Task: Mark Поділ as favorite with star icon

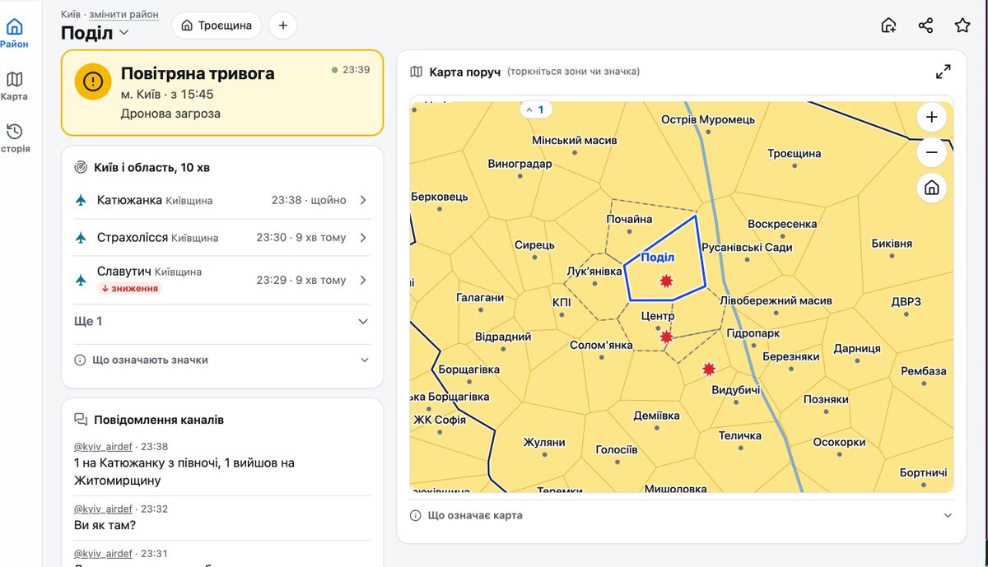Action: coord(962,26)
